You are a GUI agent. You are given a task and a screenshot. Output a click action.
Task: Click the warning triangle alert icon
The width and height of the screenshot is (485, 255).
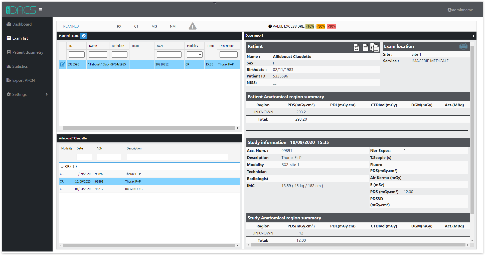point(192,26)
